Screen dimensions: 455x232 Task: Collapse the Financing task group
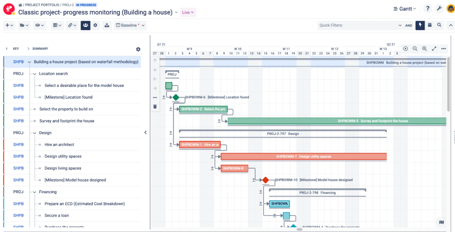(34, 192)
